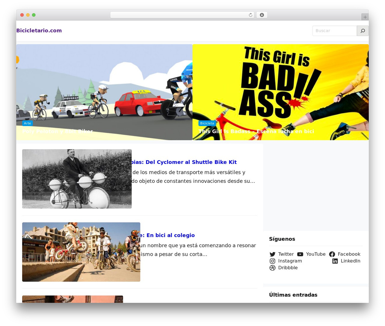Click the LinkedIn logo icon
Screen dimensions: 385x326
(x=335, y=261)
